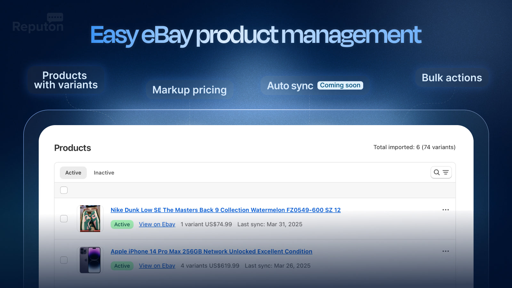Click the Reputon speech bubble logo
Screen dimensions: 512x288
point(55,17)
